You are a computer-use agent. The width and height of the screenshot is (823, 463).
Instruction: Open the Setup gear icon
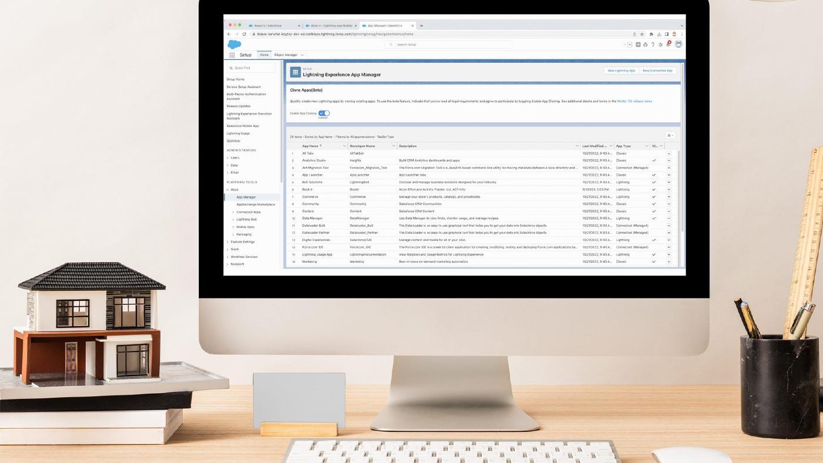[x=660, y=44]
